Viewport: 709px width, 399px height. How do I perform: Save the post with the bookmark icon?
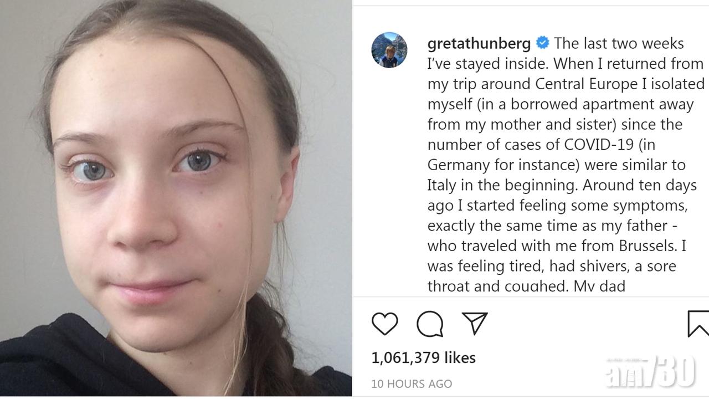tap(698, 324)
